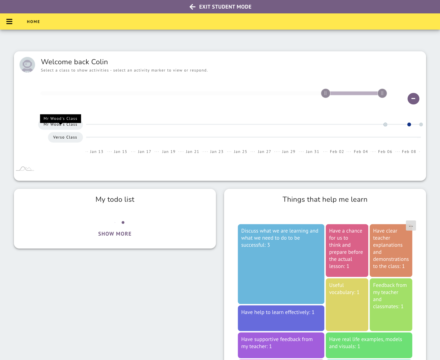Click 'Have real life examples, models' tile
The height and width of the screenshot is (360, 440).
369,345
